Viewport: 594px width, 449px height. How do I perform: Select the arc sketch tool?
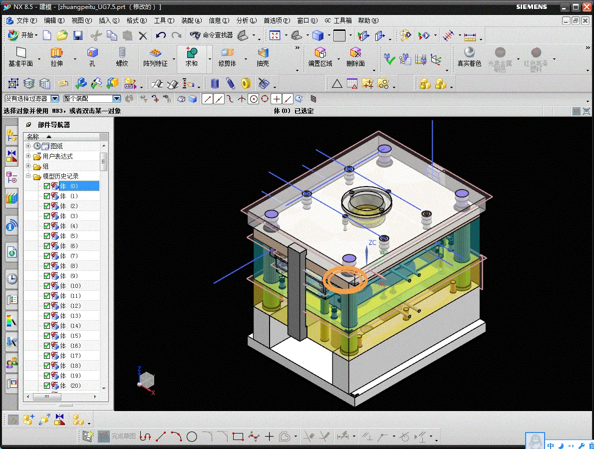[176, 437]
